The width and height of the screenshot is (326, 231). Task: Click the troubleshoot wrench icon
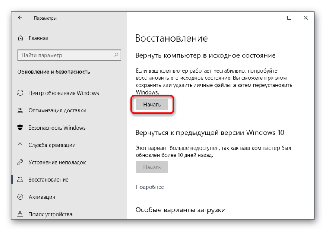click(x=20, y=162)
